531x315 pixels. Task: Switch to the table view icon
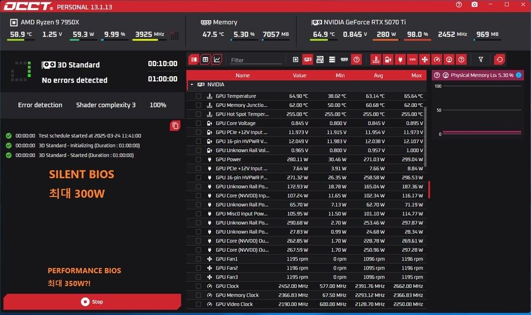tap(205, 60)
